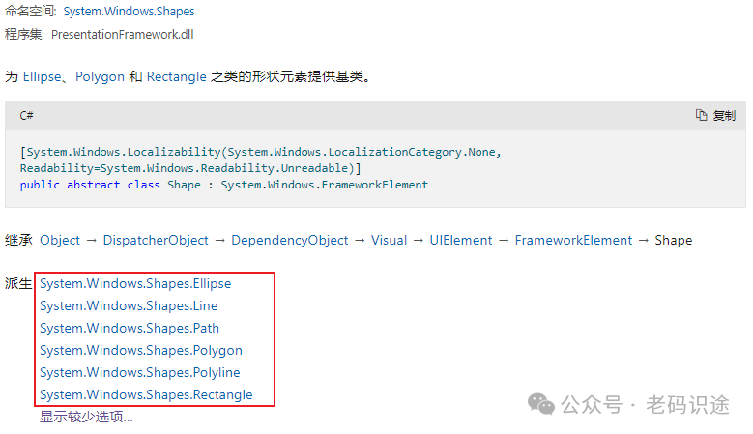Open the System.Windows.Shapes namespace link
Screen dimensions: 753x434
click(x=130, y=11)
